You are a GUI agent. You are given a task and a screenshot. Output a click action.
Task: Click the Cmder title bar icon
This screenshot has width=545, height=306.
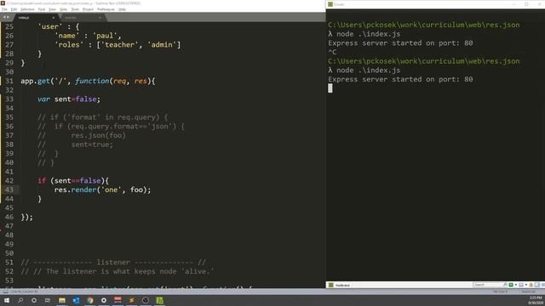pyautogui.click(x=330, y=4)
